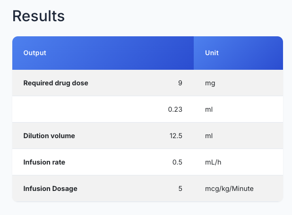
Task: Click the Results heading
Action: pos(38,16)
